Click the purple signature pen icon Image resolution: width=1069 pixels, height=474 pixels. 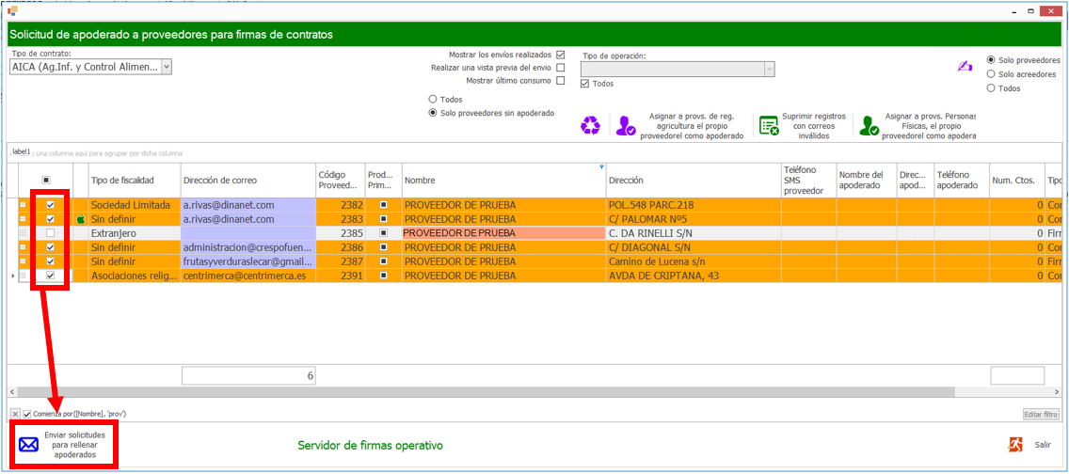coord(964,66)
